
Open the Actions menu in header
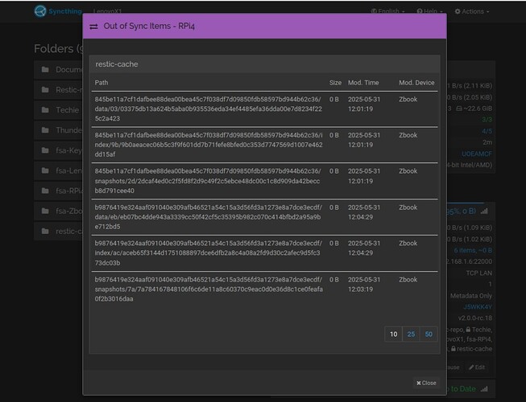coord(472,11)
